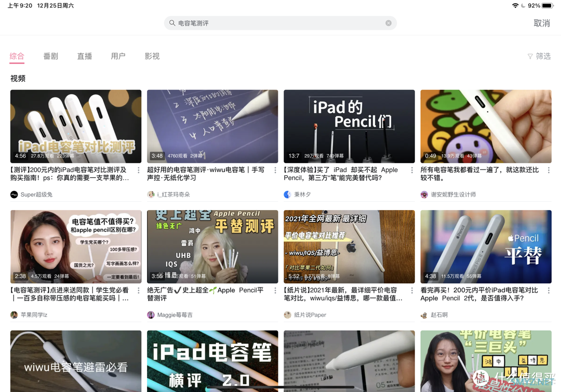Click the title 超好用的电容笔测评·wiwu电容笔

[x=206, y=174]
